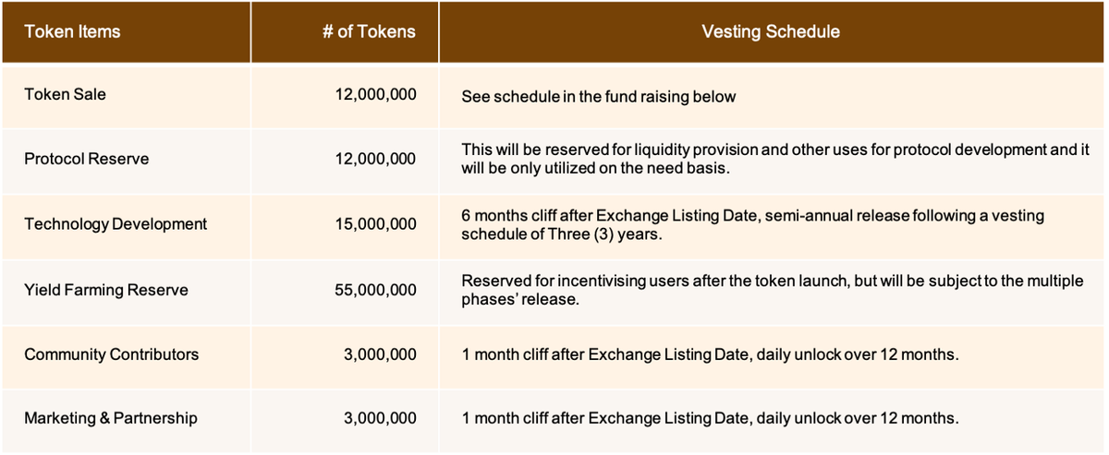1109x455 pixels.
Task: Click Token Sale's 12,000,000 value
Action: [375, 94]
